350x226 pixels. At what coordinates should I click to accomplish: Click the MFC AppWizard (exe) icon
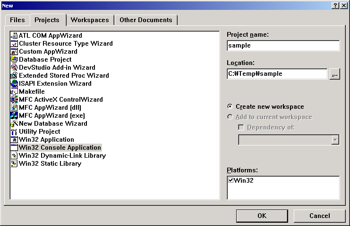[x=14, y=115]
